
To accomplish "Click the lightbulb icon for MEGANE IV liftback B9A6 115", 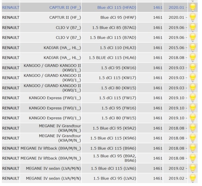I will click(193, 148).
